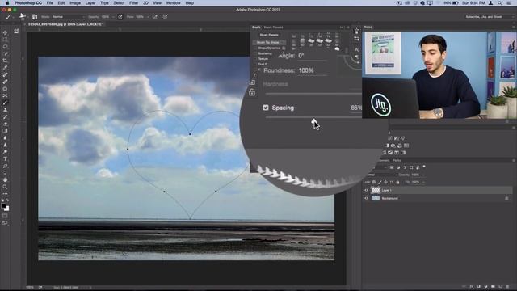Open the Mode dropdown in options bar

pyautogui.click(x=69, y=16)
